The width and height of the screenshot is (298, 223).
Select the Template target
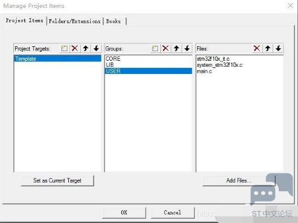coord(57,59)
